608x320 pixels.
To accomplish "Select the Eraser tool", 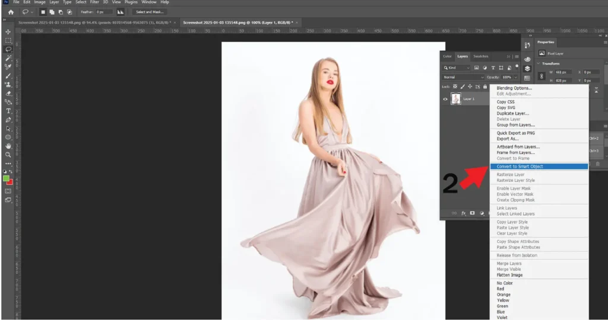I will tap(8, 94).
